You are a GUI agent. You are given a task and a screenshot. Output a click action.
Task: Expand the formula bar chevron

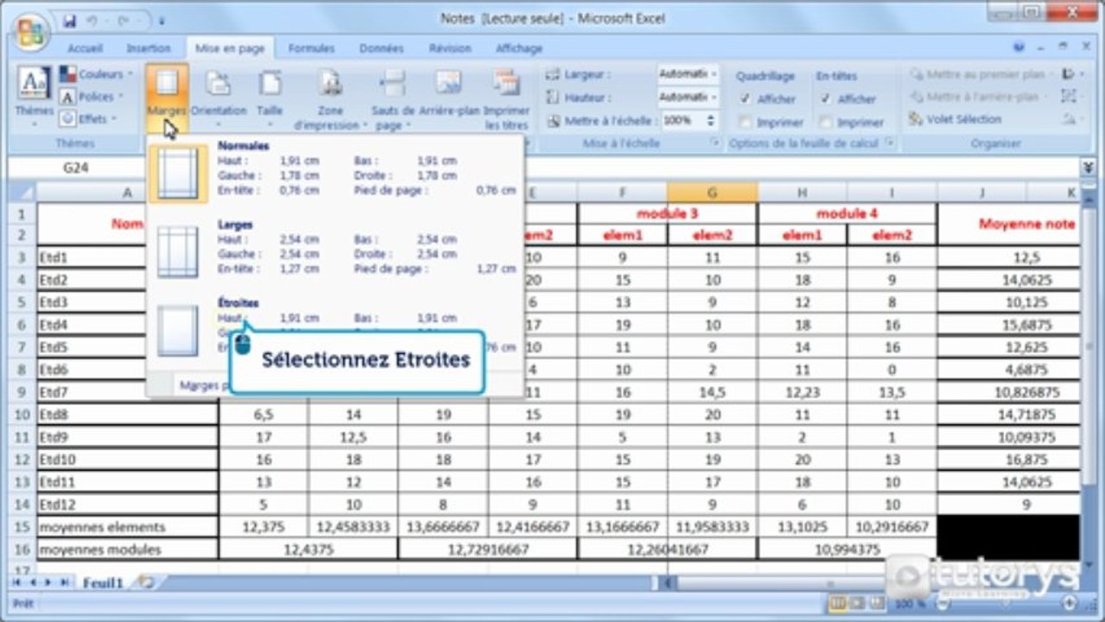click(x=1089, y=168)
